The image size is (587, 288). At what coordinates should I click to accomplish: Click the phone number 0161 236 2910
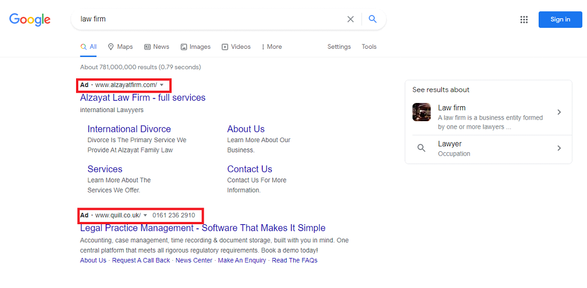[x=174, y=216]
